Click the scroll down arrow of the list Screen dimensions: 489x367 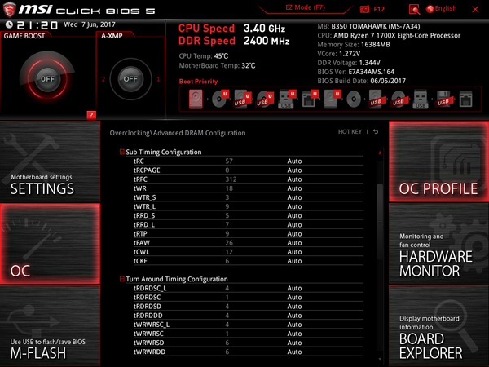380,360
